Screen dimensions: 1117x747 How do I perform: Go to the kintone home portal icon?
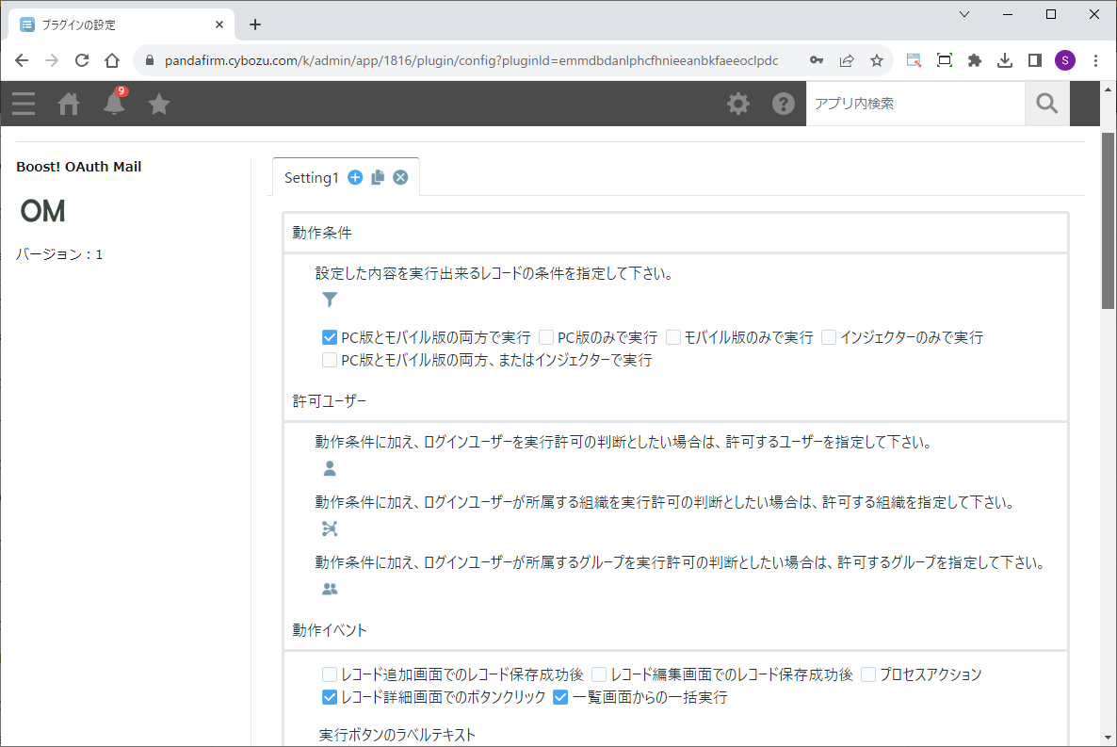pos(69,104)
